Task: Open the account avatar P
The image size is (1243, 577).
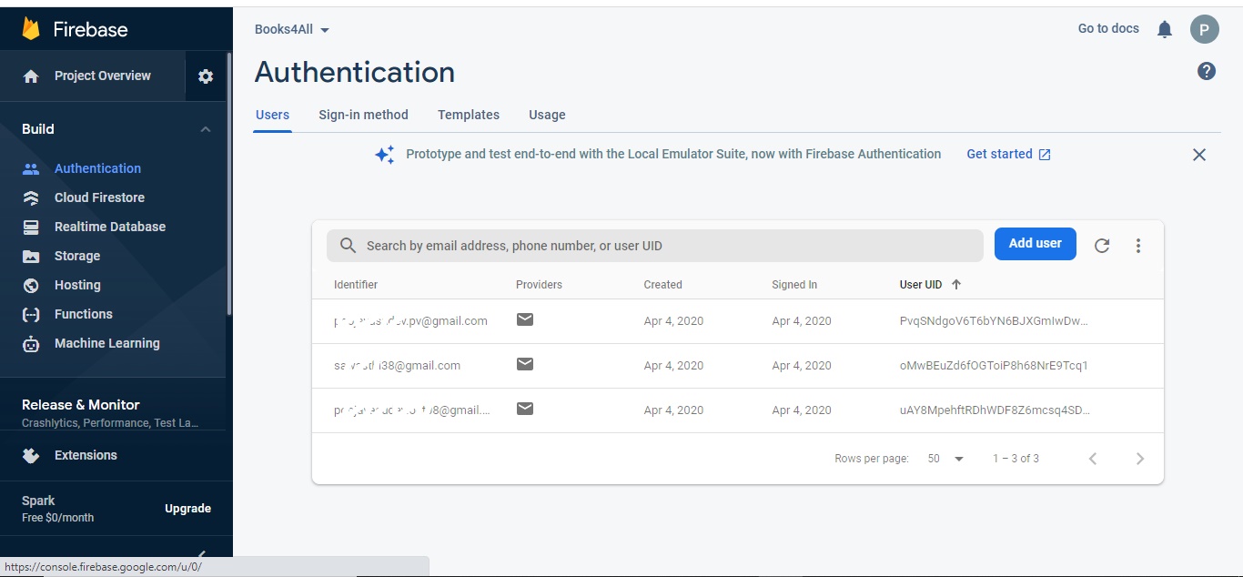Action: click(x=1205, y=29)
